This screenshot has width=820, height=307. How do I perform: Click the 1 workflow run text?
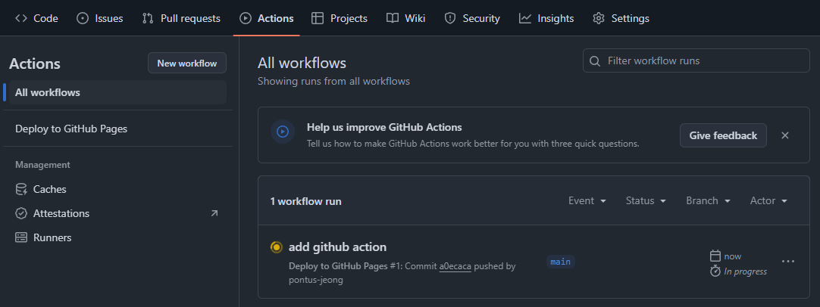point(306,201)
